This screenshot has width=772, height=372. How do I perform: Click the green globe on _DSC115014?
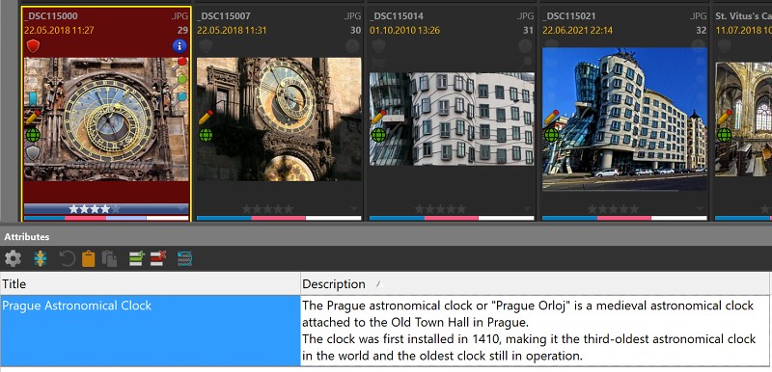pyautogui.click(x=378, y=135)
